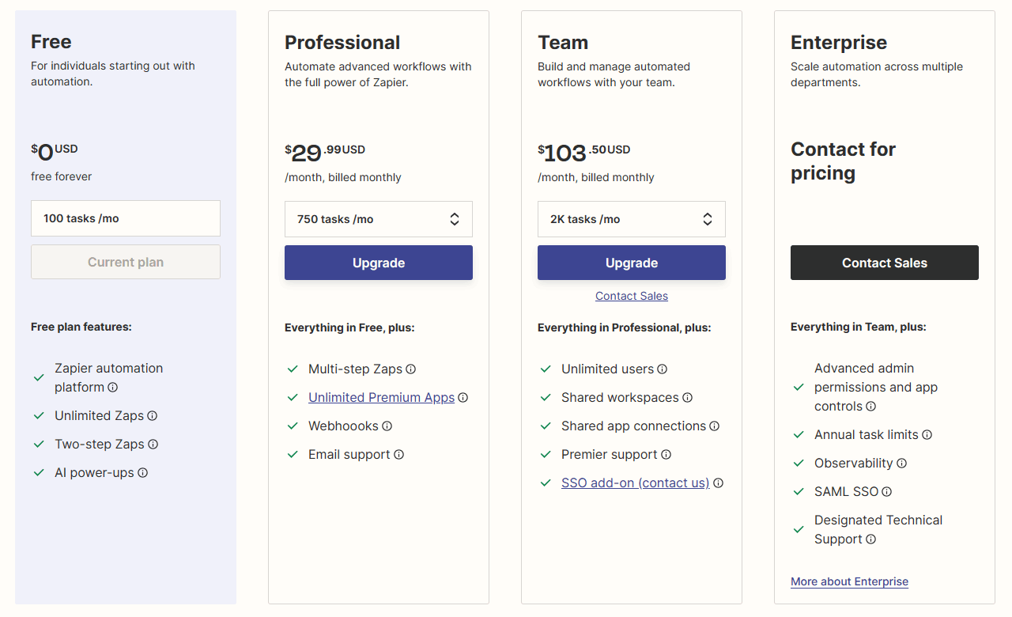
Task: Click the Enterprise plan heading
Action: [x=839, y=43]
